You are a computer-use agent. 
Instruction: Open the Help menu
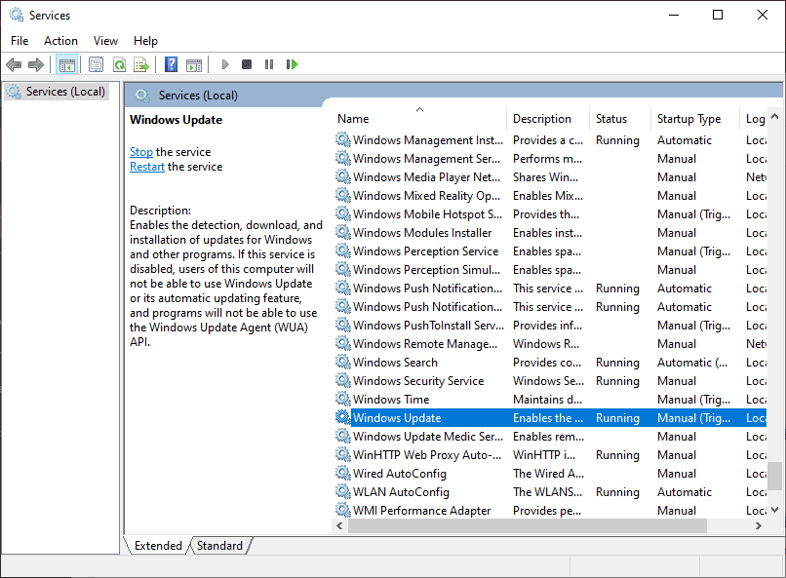(x=145, y=41)
